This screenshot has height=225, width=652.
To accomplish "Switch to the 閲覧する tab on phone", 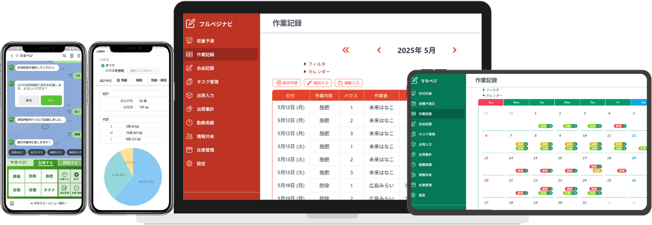I will 70,163.
